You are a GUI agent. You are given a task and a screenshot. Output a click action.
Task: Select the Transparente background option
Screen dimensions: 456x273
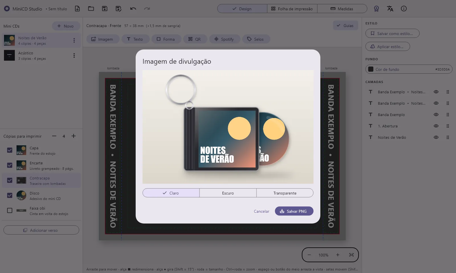pyautogui.click(x=285, y=193)
